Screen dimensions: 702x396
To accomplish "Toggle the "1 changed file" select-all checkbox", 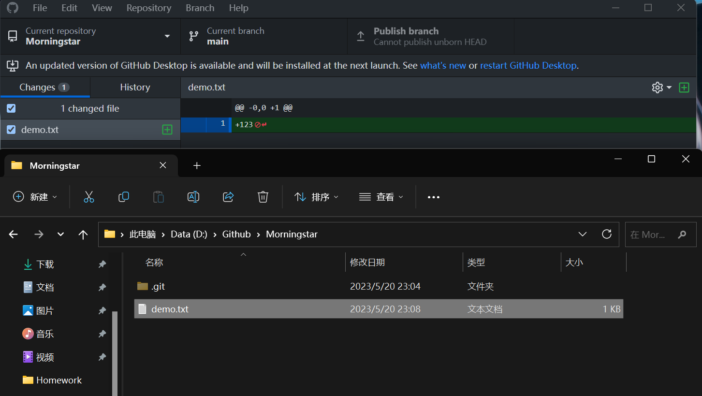I will coord(11,109).
